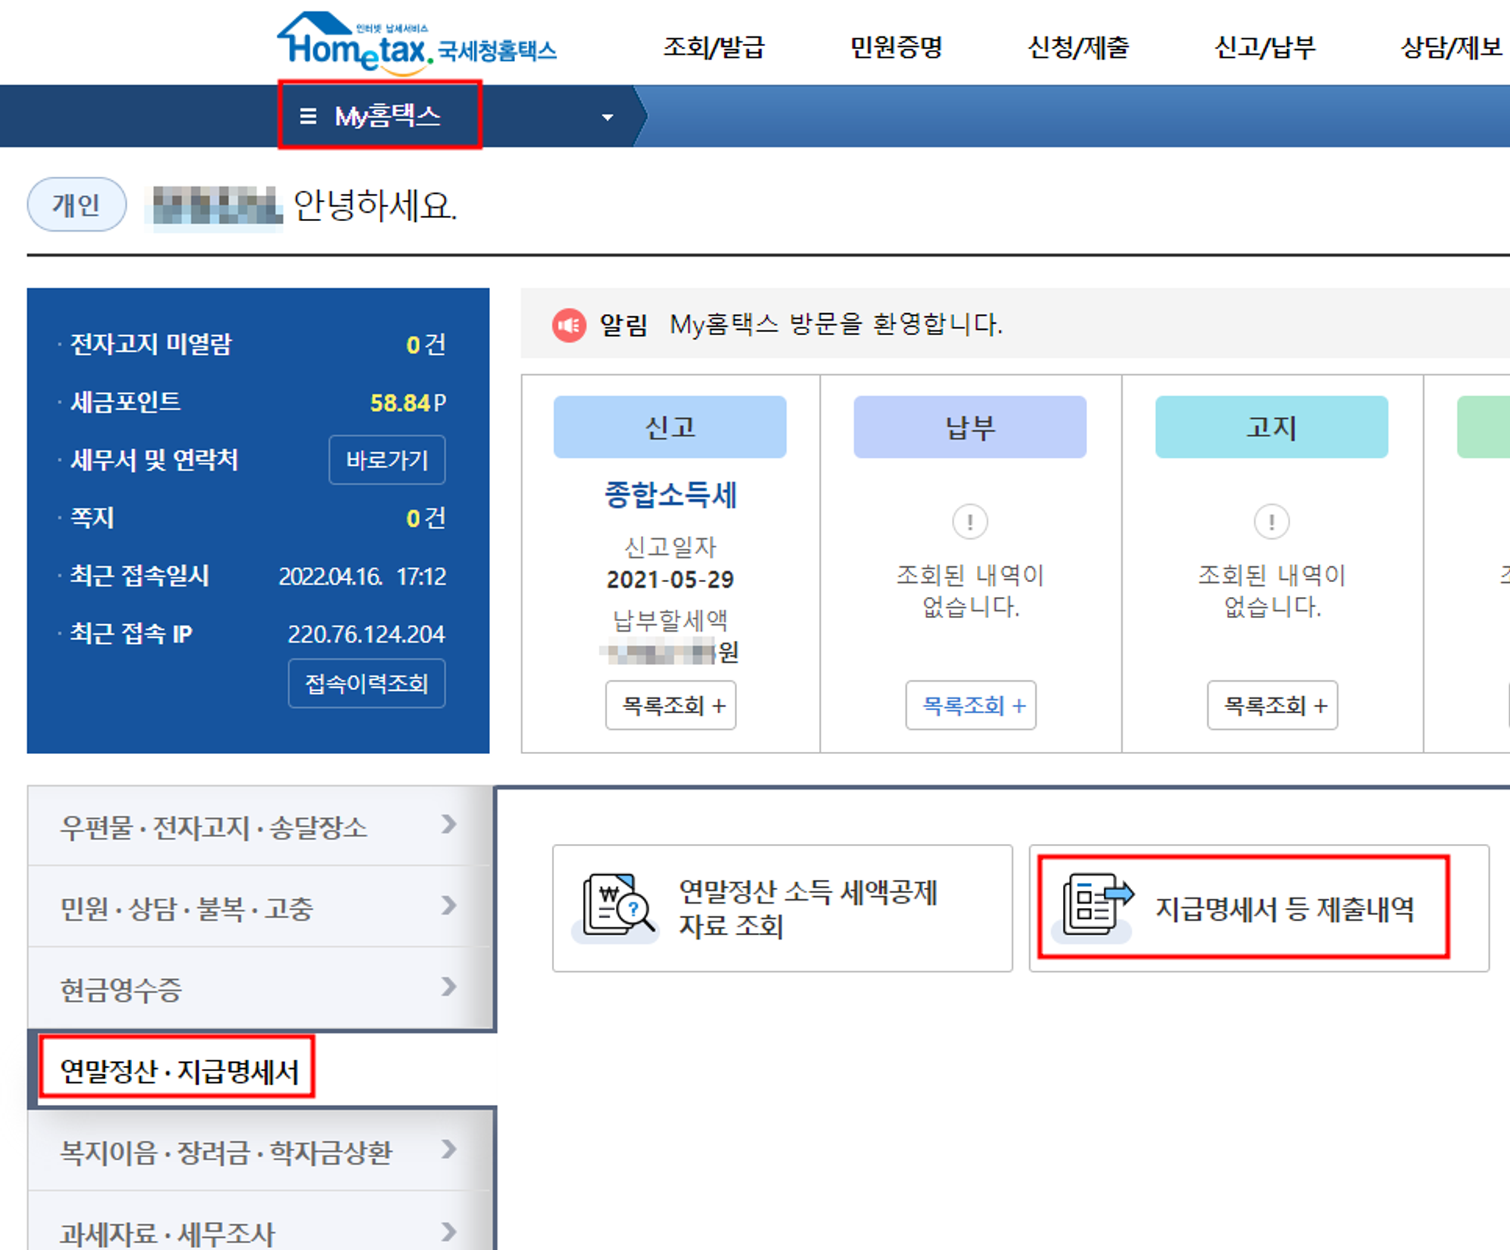1510x1250 pixels.
Task: Click the hamburger icon beside My홈택스
Action: click(307, 116)
